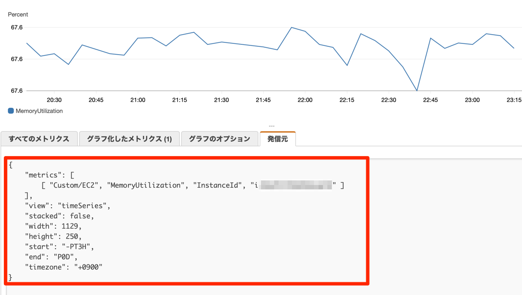Open the グラフのオプション tab
Viewport: 522px width, 295px height.
click(x=219, y=138)
